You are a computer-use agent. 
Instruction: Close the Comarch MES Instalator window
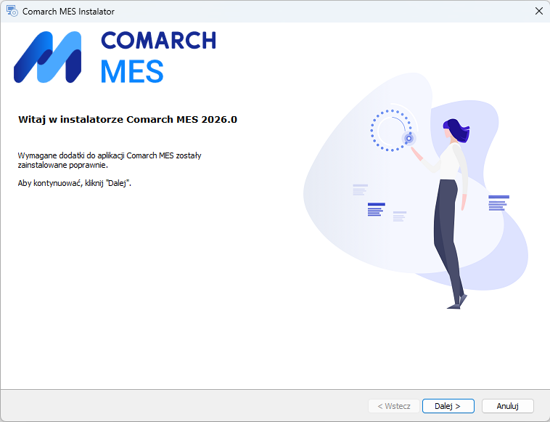[539, 11]
